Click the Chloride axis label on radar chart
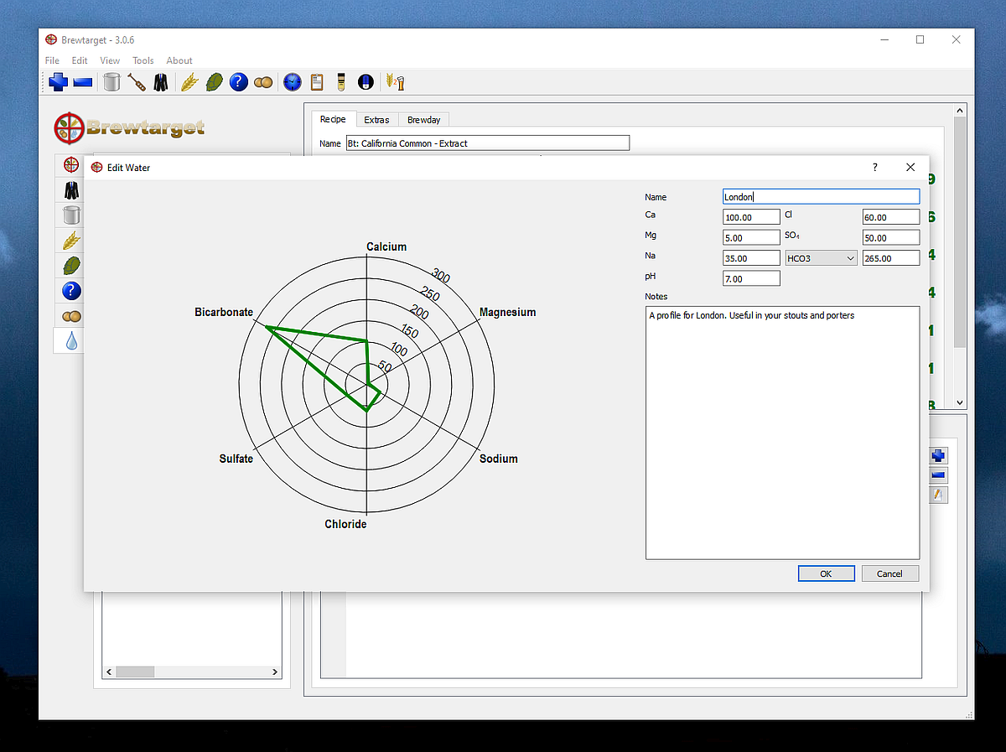This screenshot has height=752, width=1006. pos(345,524)
